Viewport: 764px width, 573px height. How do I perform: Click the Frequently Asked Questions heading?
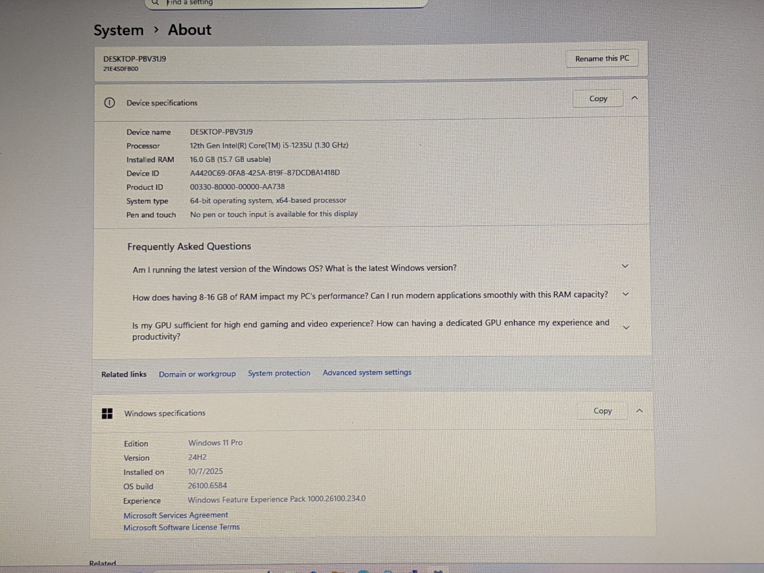(x=189, y=246)
